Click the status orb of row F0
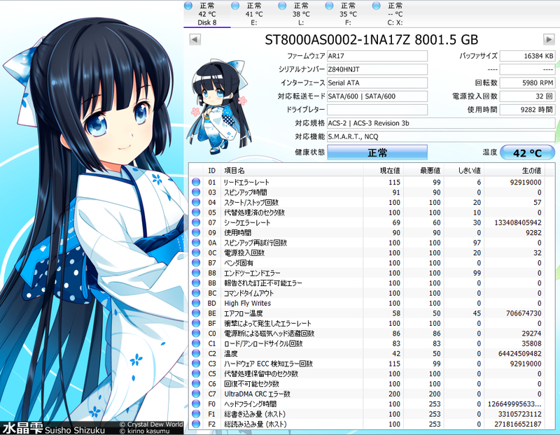Image resolution: width=560 pixels, height=435 pixels. 196,404
